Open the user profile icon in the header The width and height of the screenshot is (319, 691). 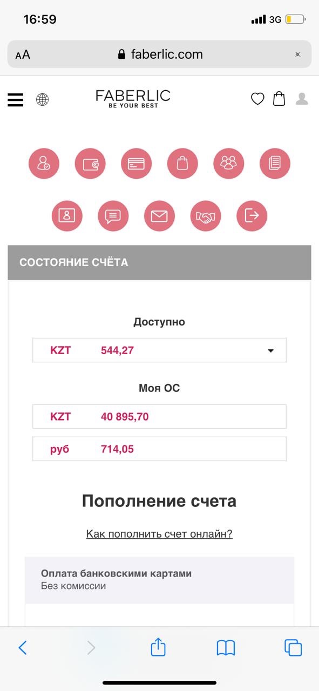[x=302, y=99]
